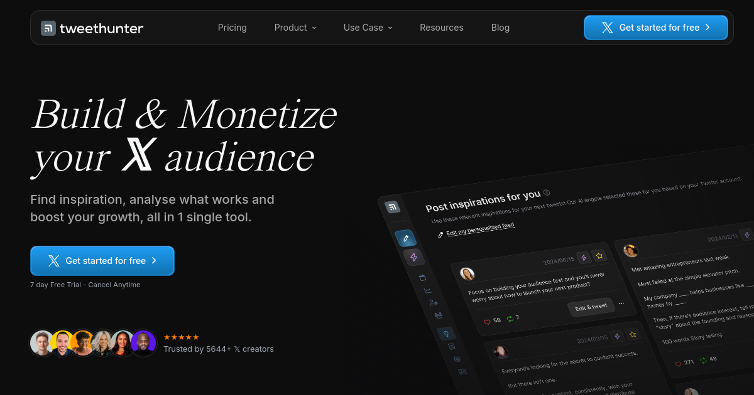Expand the Use Case dropdown menu
Viewport: 754px width, 395px height.
pos(368,28)
